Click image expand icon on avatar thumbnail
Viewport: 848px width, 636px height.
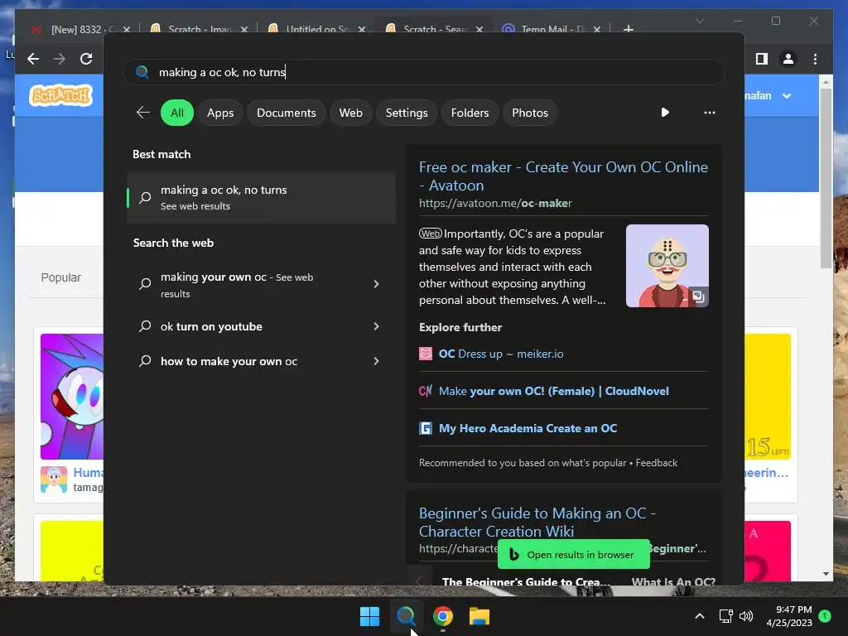tap(698, 296)
